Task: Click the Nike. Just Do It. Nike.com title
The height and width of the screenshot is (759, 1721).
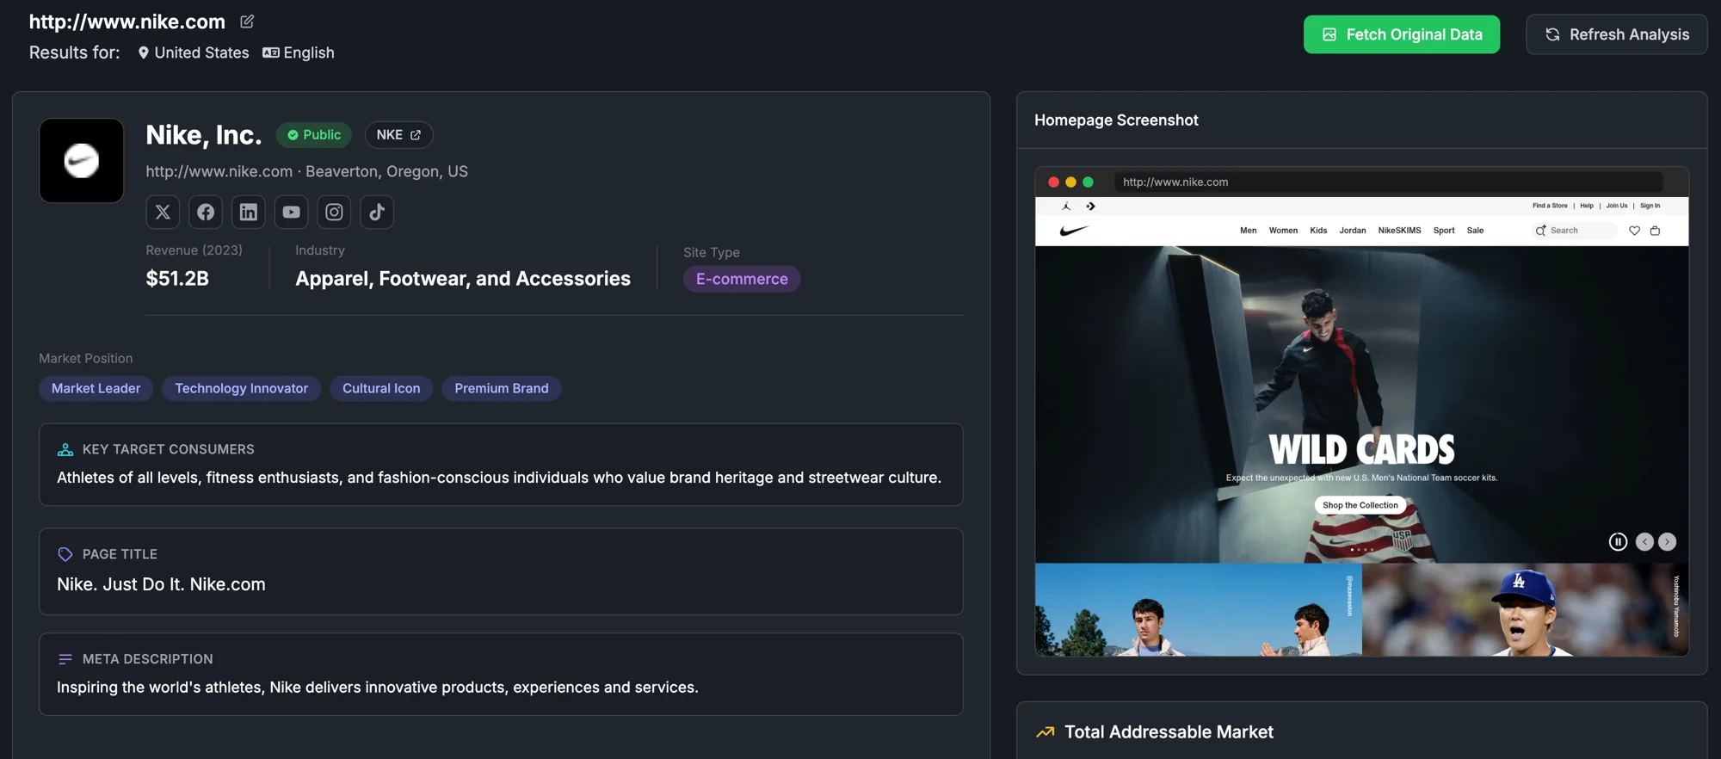Action: click(x=161, y=584)
